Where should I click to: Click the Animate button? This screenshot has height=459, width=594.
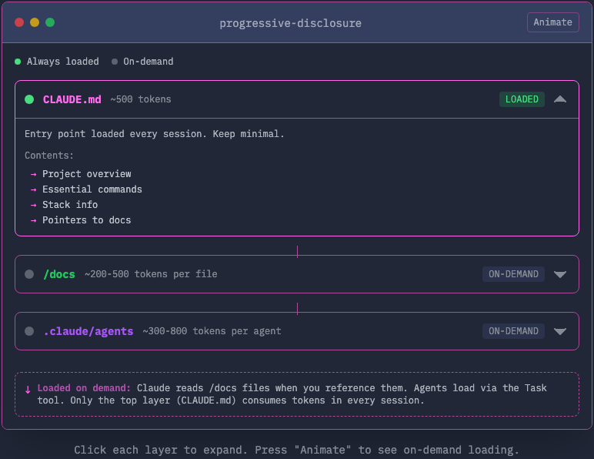click(x=552, y=22)
